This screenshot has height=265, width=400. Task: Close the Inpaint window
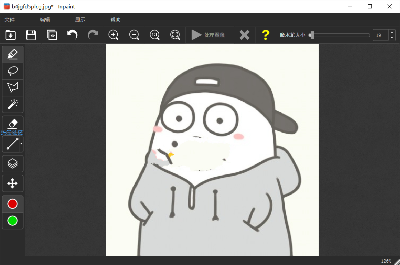[x=390, y=6]
